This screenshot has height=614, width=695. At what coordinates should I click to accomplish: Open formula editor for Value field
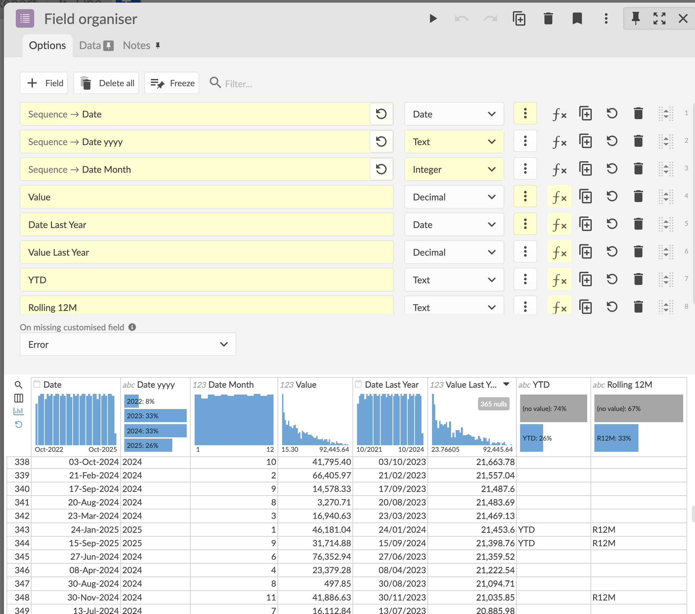[559, 197]
